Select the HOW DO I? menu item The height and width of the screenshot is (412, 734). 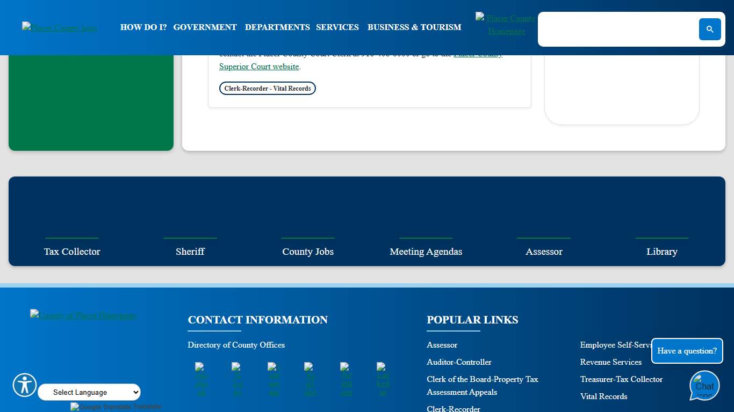[143, 27]
